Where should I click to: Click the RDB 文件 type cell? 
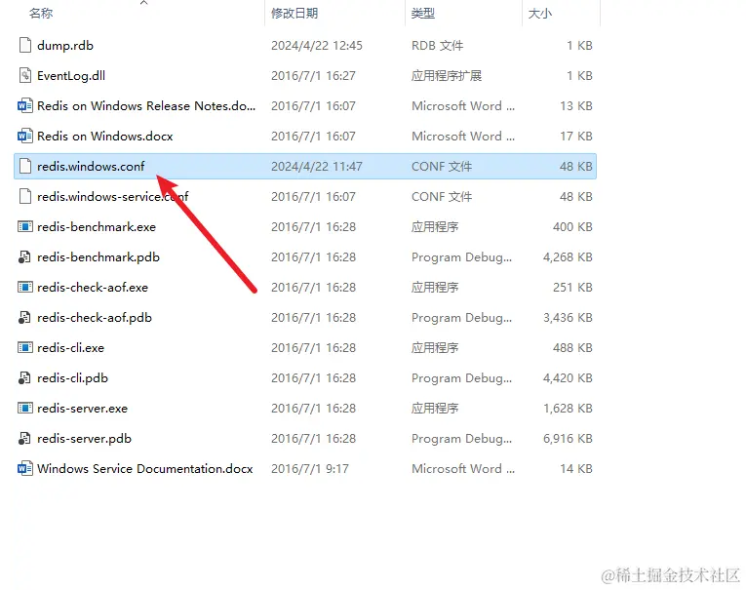point(437,45)
